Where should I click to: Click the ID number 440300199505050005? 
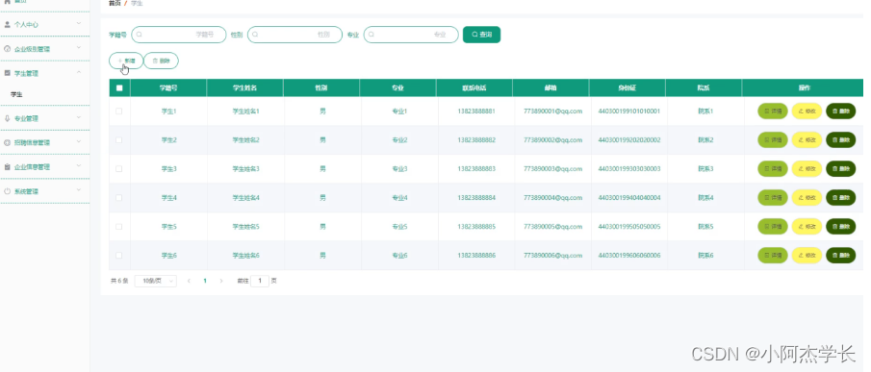point(629,226)
